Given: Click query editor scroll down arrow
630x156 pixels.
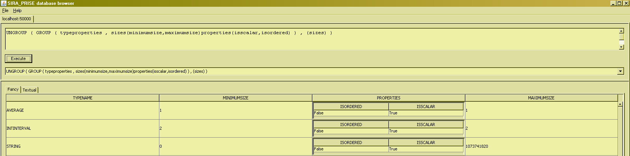Looking at the screenshot, I should (621, 47).
